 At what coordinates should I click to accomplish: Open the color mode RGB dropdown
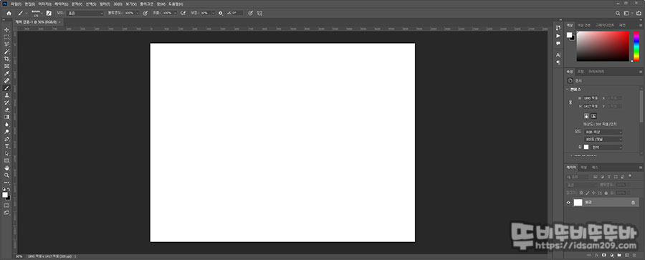603,132
